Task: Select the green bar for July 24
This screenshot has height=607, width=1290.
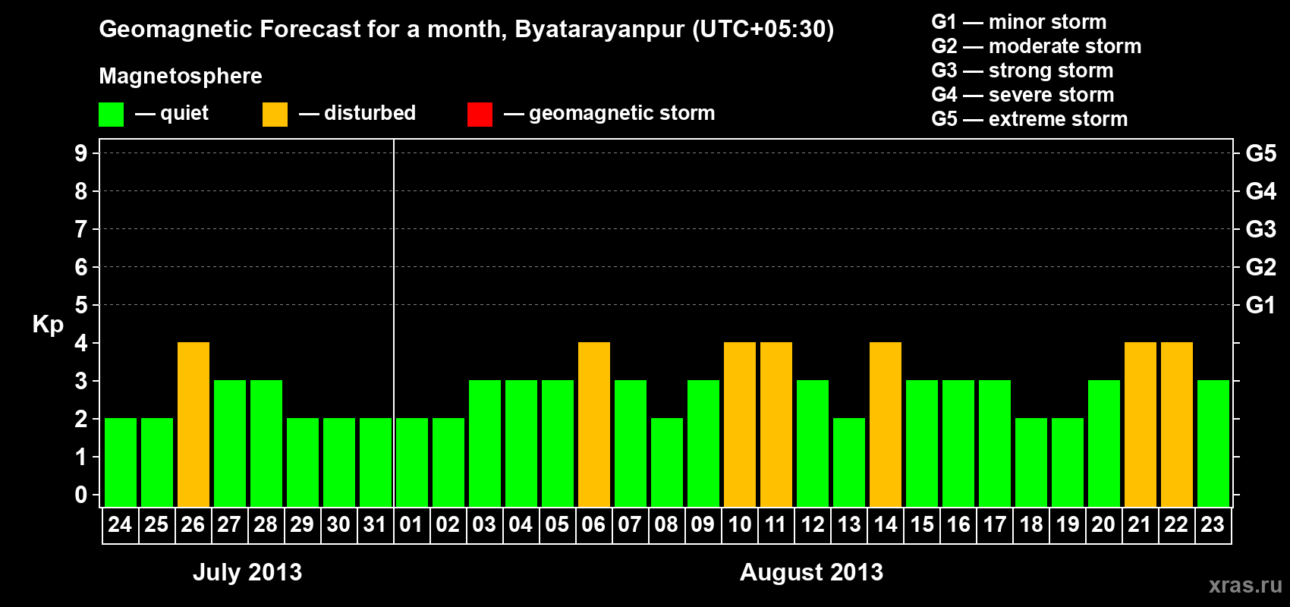Action: point(121,462)
